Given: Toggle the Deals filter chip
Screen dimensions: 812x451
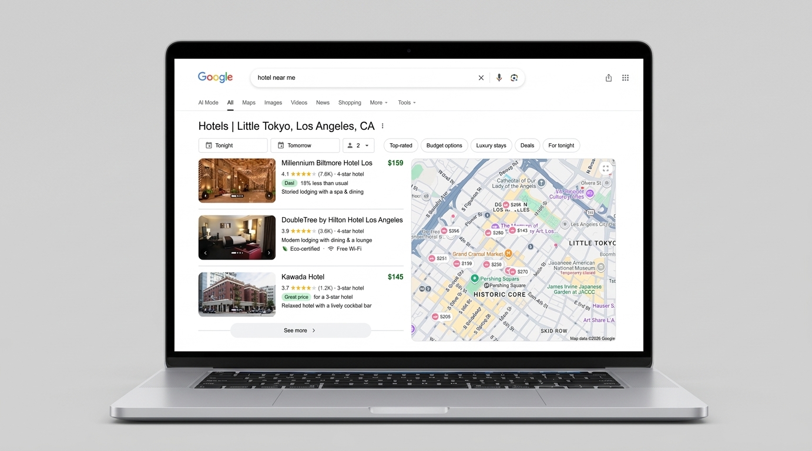Looking at the screenshot, I should 528,146.
